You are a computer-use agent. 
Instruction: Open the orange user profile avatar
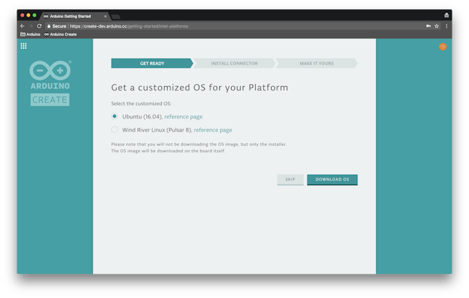443,47
